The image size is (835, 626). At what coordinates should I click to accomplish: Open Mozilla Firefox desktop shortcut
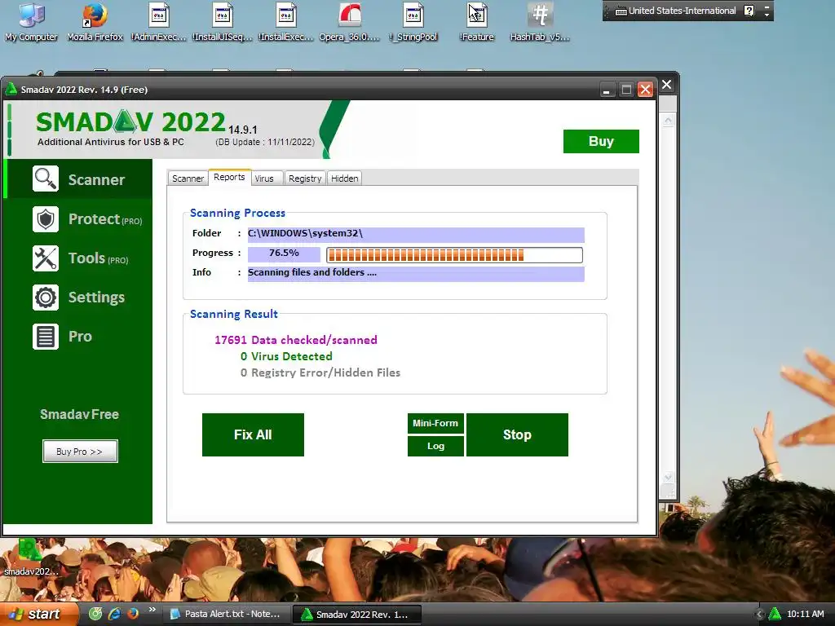coord(95,22)
